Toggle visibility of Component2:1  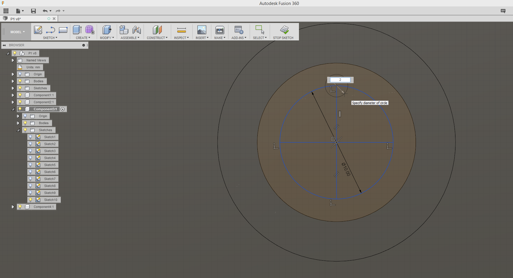coord(20,102)
